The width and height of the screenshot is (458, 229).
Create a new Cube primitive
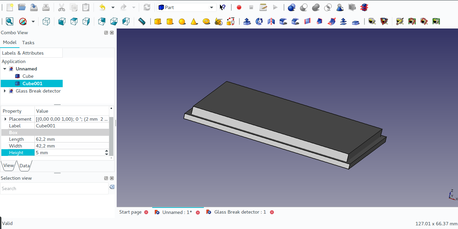[157, 21]
